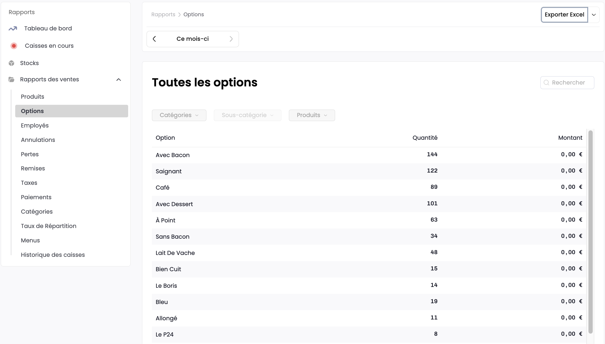
Task: Click the red Caisses en cours indicator icon
Action: pyautogui.click(x=14, y=46)
